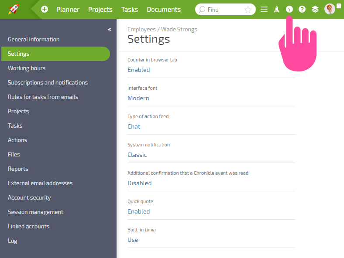Open Files section in sidebar
This screenshot has width=344, height=258.
14,154
